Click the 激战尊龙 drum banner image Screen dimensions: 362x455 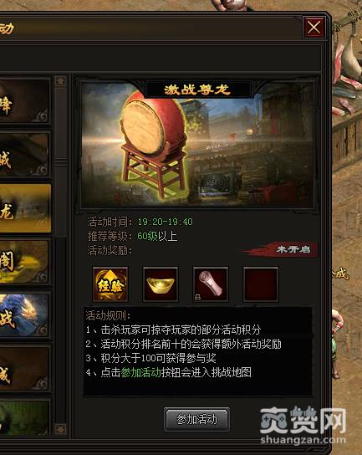(x=197, y=144)
